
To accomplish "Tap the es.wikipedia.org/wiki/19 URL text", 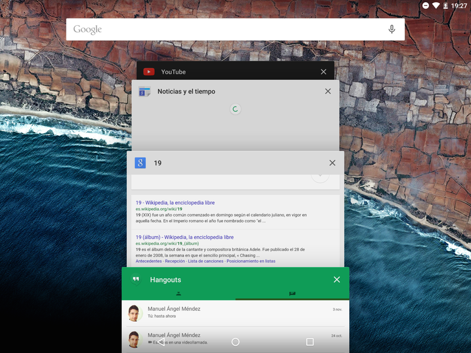I will [x=159, y=209].
